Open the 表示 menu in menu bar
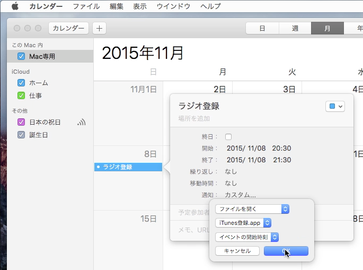The image size is (363, 270). [140, 6]
